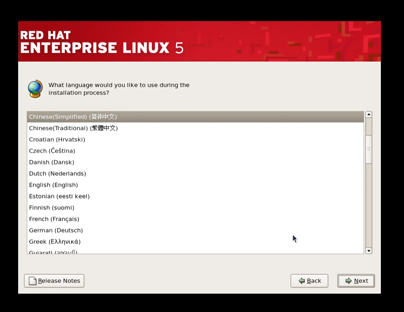
Task: Select Estonian (eesti keel) language
Action: pos(195,196)
